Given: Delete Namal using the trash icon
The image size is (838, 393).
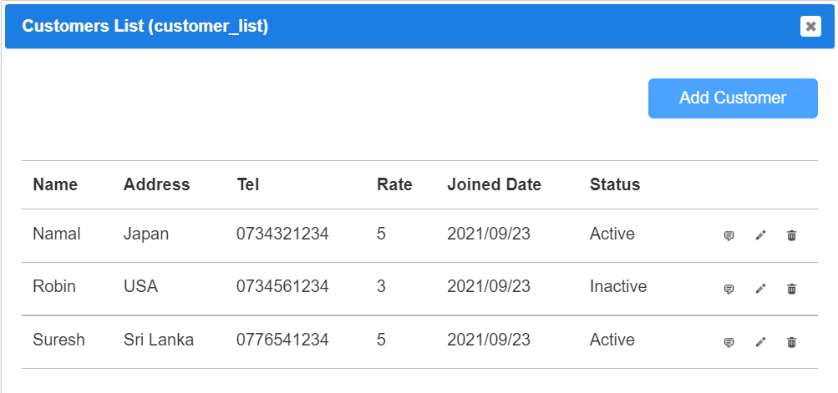Looking at the screenshot, I should 791,235.
